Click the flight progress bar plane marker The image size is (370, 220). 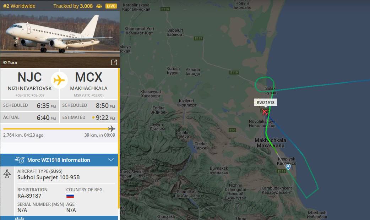coord(111,129)
